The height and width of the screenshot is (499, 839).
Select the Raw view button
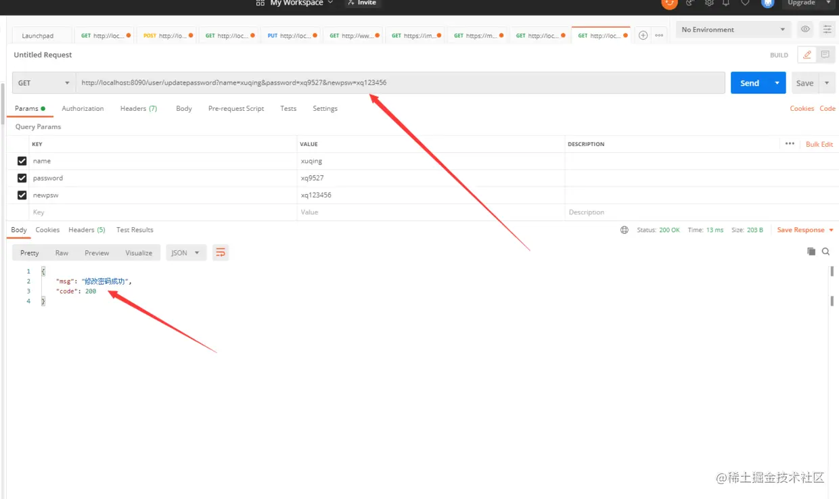click(62, 253)
